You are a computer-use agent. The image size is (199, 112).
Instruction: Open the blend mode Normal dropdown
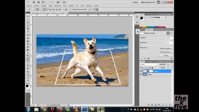click(149, 64)
